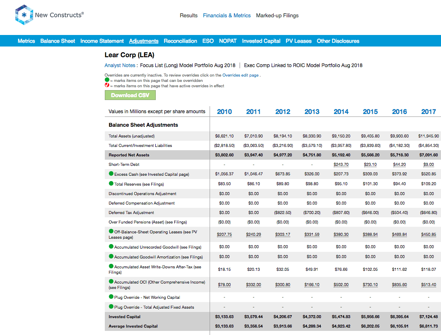Click 2012 Deferred Tax Adjustment value ($822.50)
441x335 pixels.
click(283, 212)
